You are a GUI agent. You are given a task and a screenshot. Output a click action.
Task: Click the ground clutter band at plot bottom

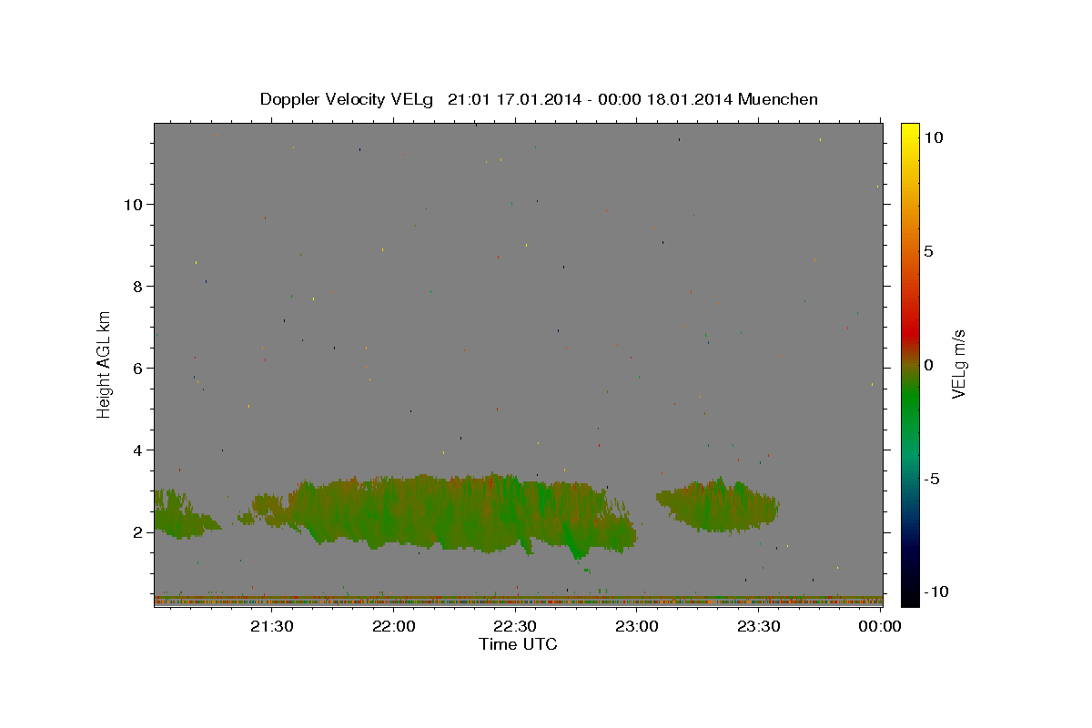518,601
